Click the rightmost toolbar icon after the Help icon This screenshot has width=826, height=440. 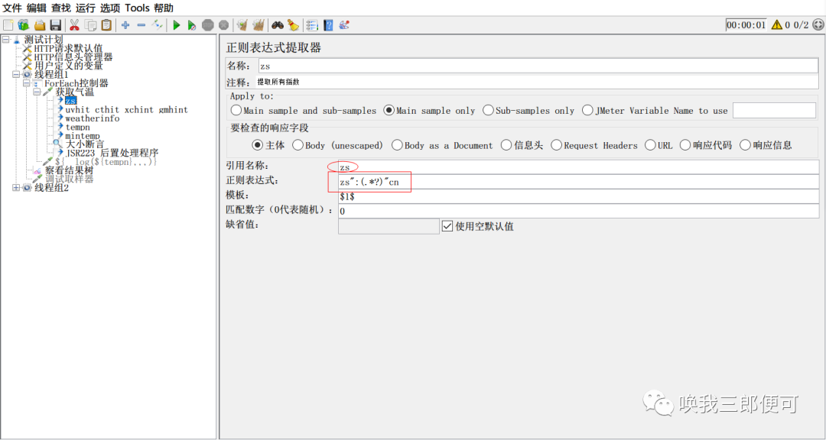tap(344, 24)
